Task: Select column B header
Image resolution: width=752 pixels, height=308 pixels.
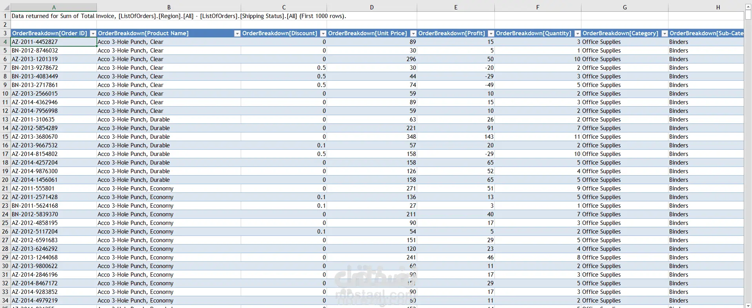Action: [169, 7]
